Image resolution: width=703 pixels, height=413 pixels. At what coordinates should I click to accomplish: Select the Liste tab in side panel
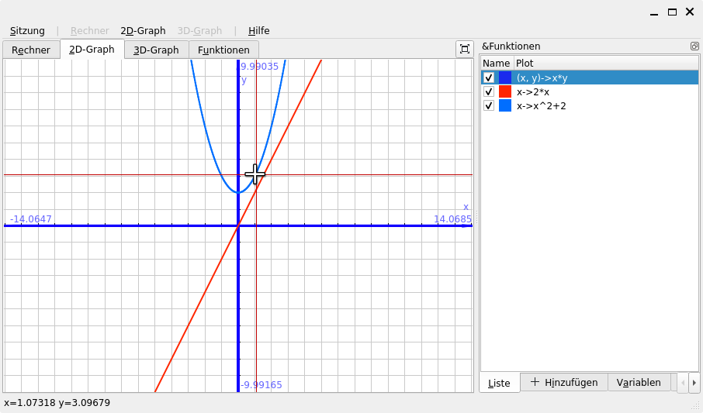499,383
